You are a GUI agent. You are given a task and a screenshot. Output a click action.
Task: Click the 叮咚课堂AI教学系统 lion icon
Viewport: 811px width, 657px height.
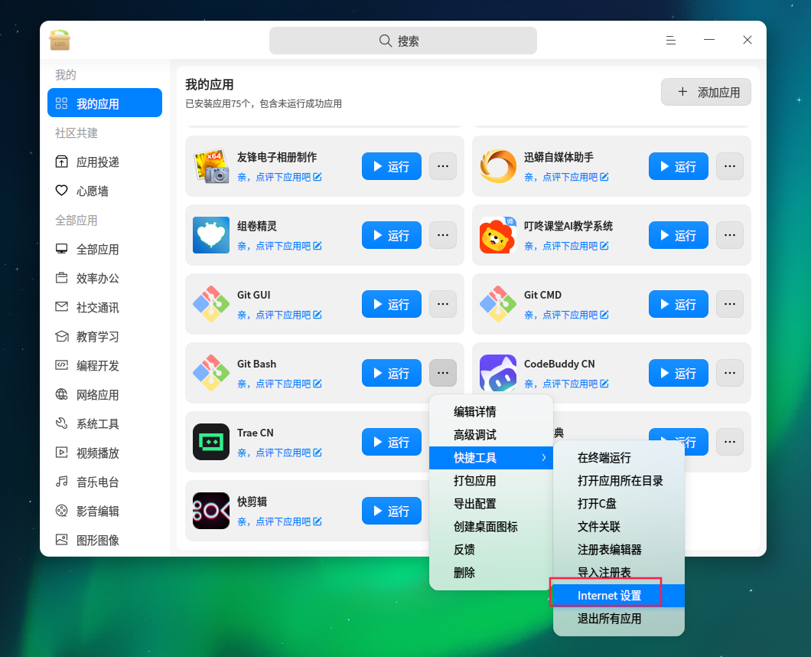click(498, 235)
